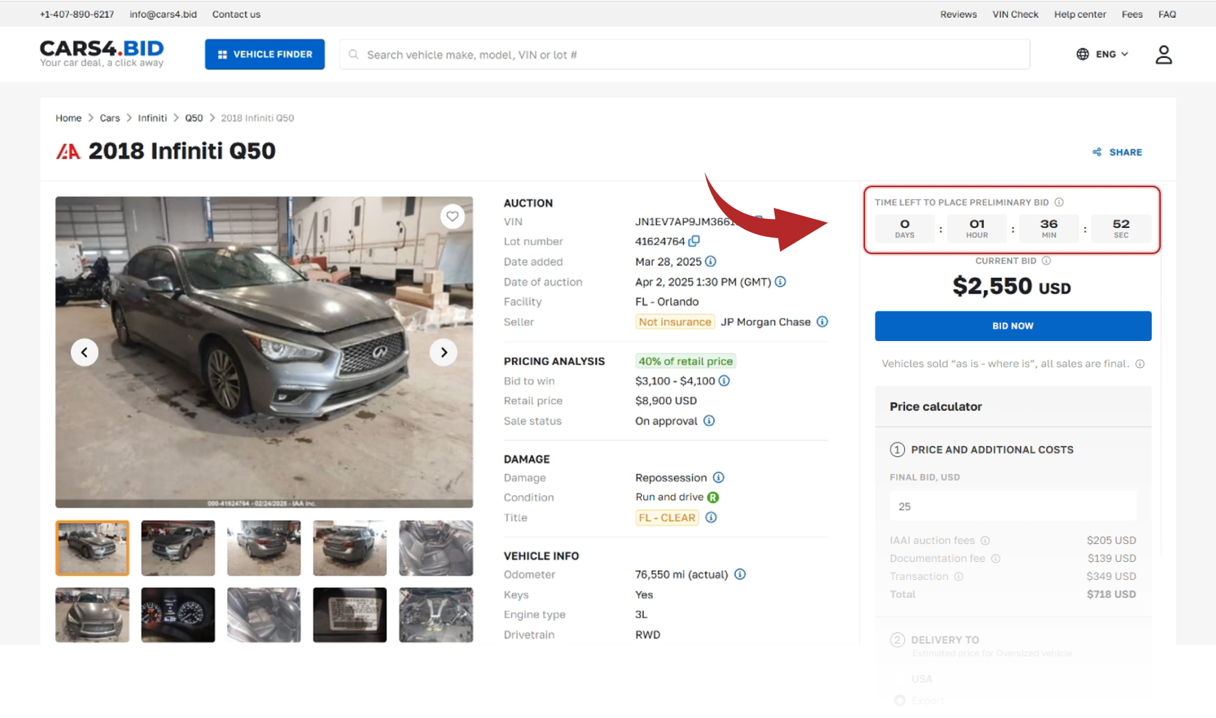Open Repossession damage info icon
Viewport: 1216px width, 718px height.
coord(719,478)
